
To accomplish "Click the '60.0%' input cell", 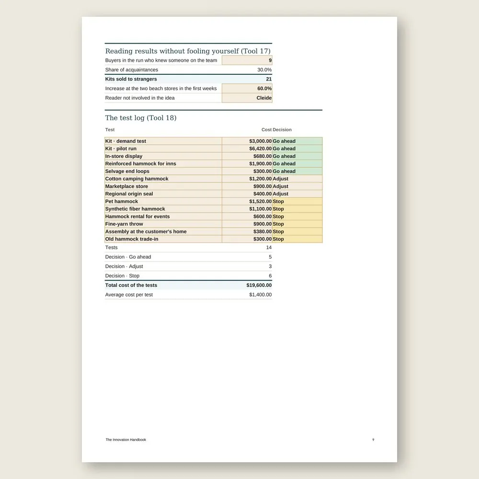I will coord(247,88).
